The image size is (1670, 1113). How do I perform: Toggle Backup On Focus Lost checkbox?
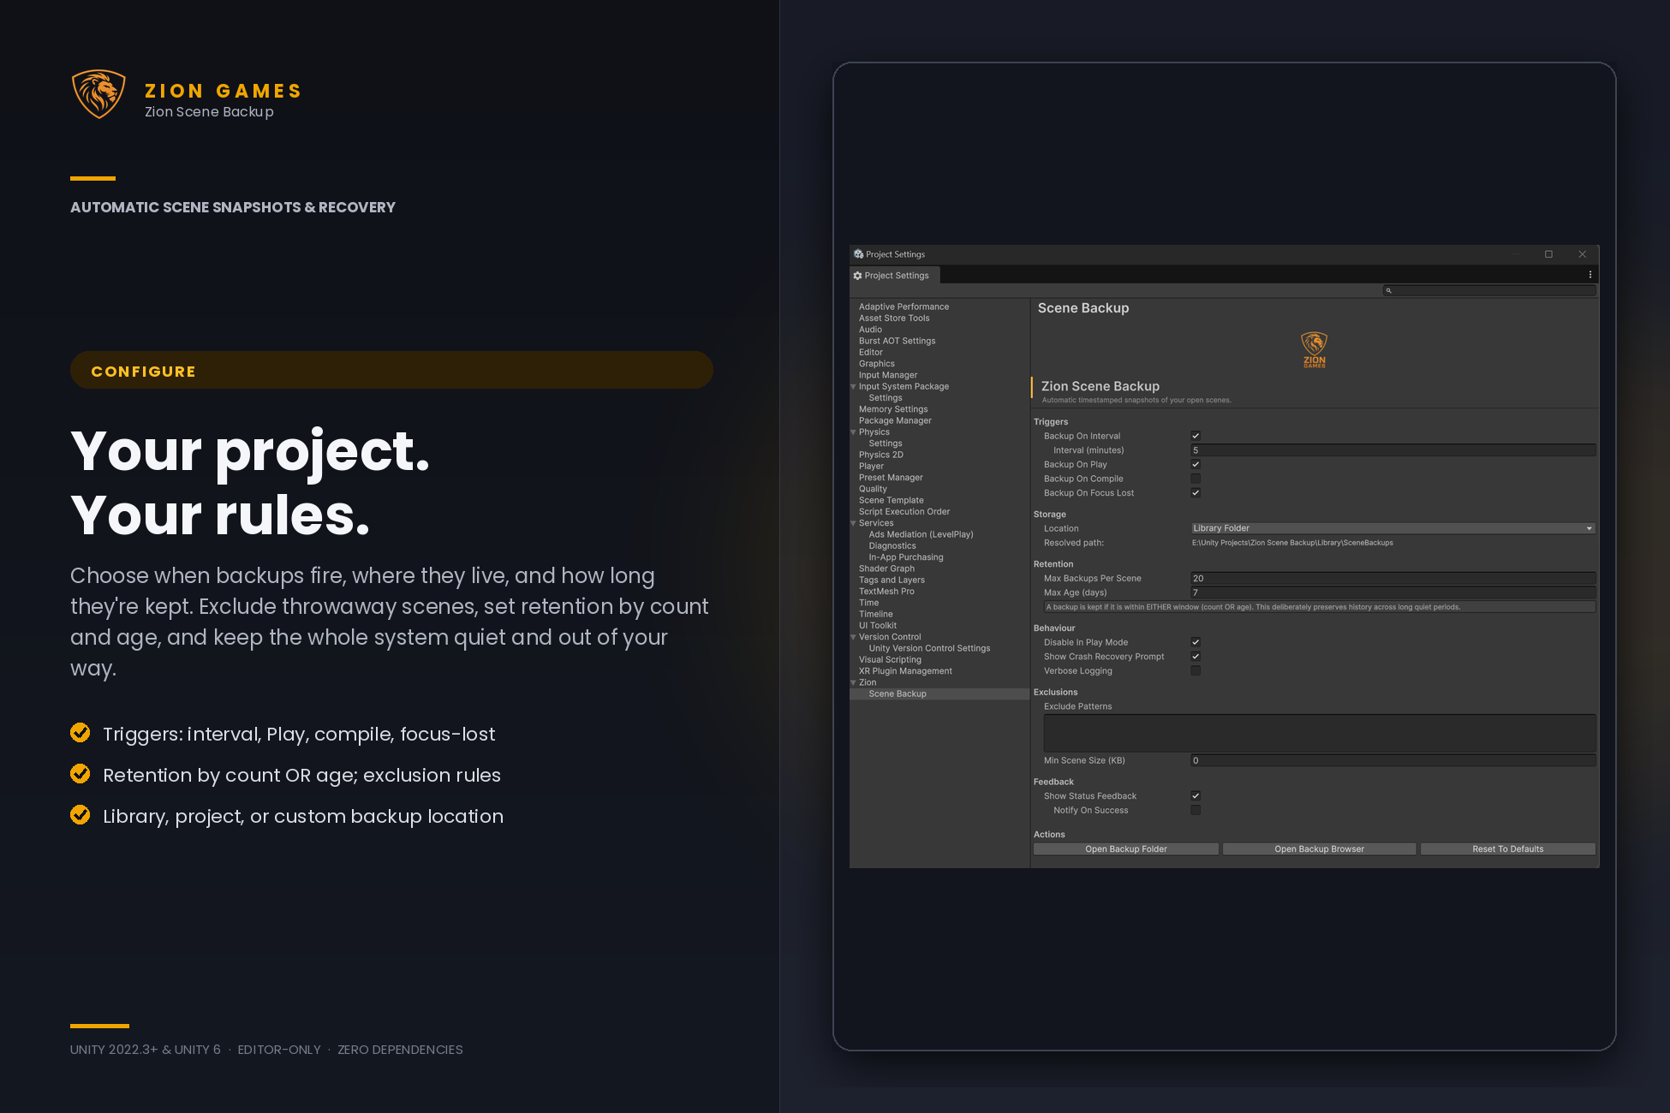click(x=1196, y=493)
